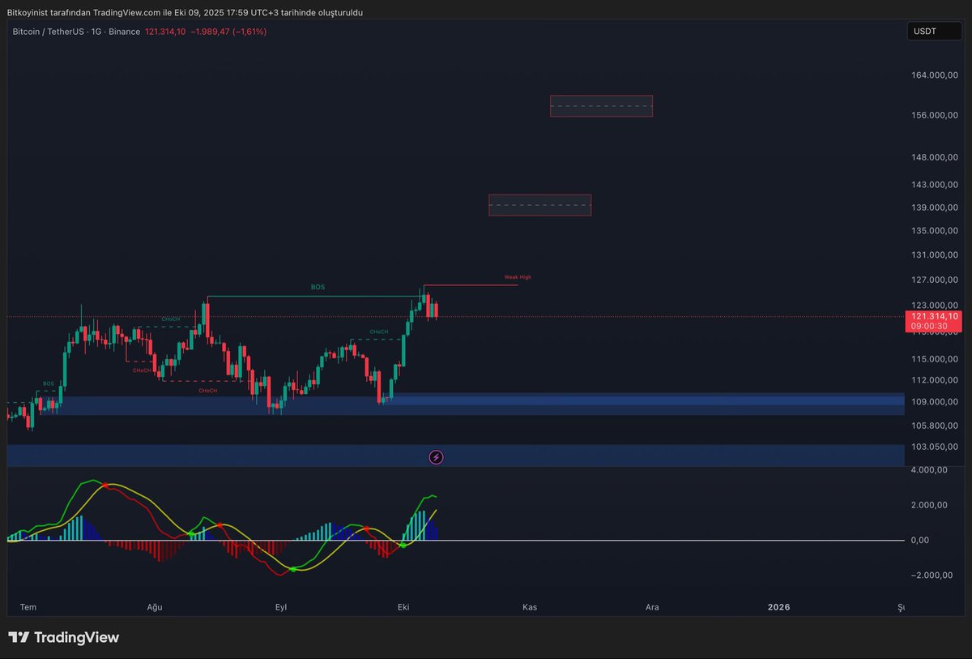Click the lightning-bolt instant trading icon
Image resolution: width=972 pixels, height=659 pixels.
pyautogui.click(x=436, y=457)
